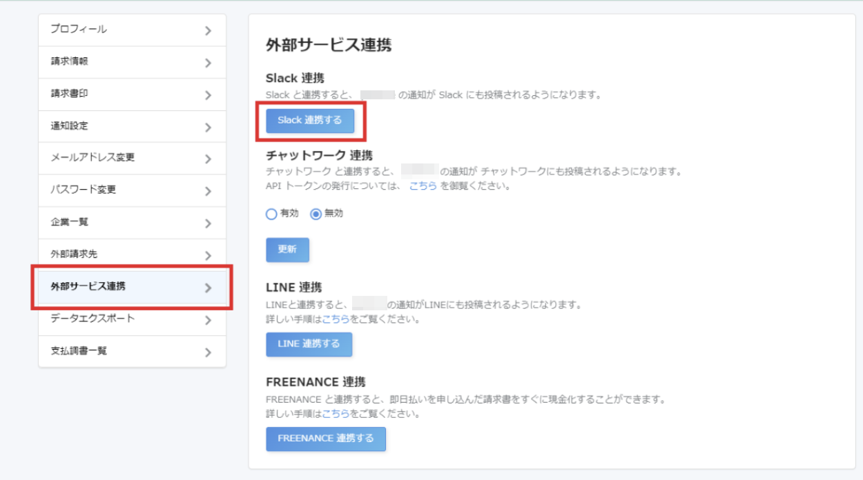Click the chevron arrow beside 請求書印
This screenshot has height=480, width=863.
coord(208,95)
